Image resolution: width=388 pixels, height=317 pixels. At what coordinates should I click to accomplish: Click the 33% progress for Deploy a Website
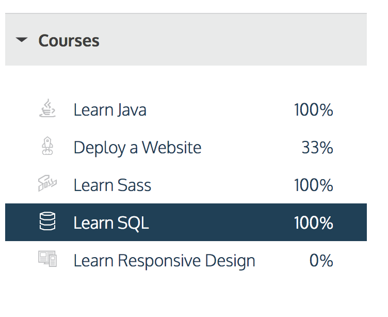[317, 148]
